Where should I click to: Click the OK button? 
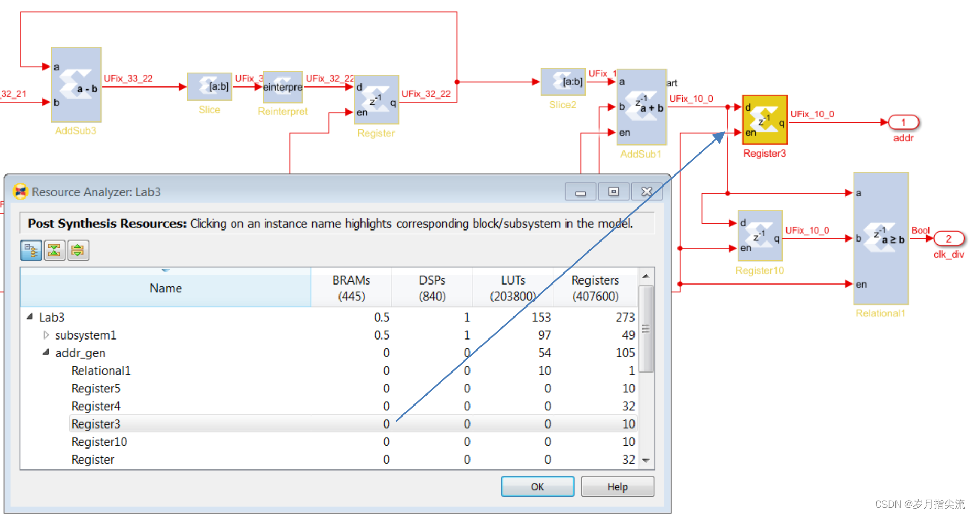538,487
